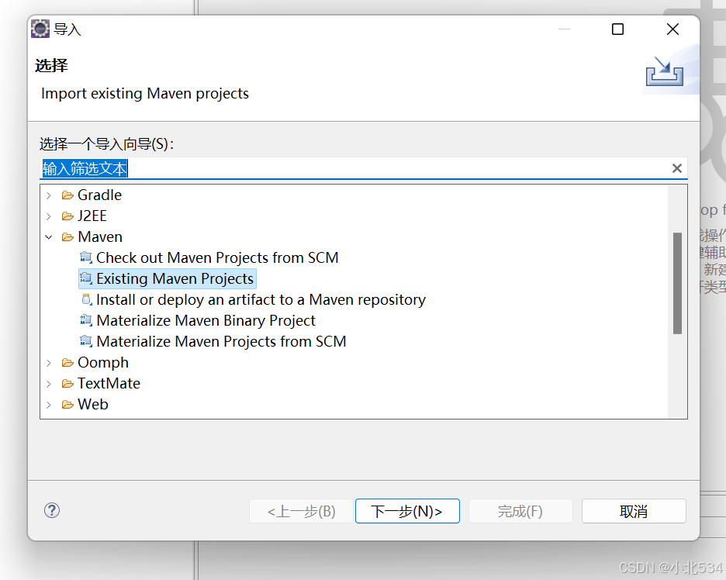Viewport: 726px width, 580px height.
Task: Collapse the Maven category
Action: (x=49, y=236)
